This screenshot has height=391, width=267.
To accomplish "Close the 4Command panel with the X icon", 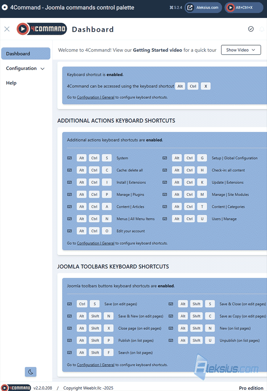I will click(x=7, y=29).
